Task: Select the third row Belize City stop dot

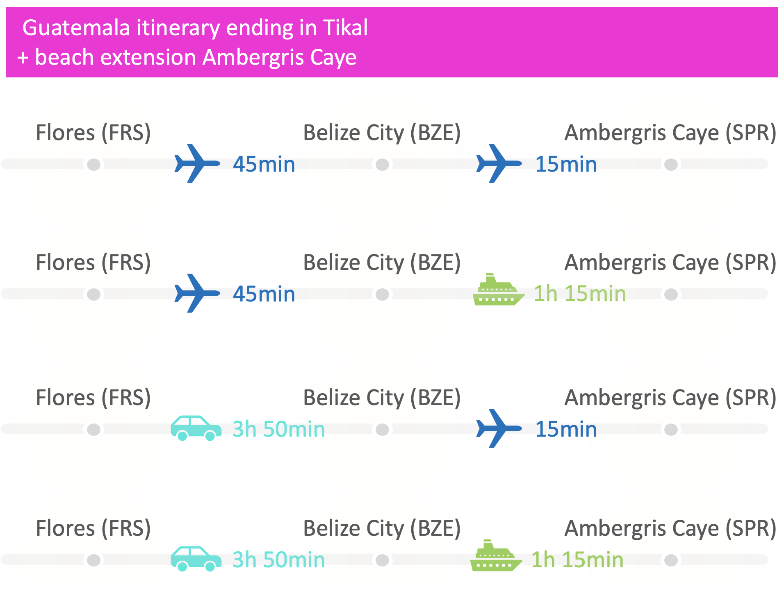Action: click(383, 430)
